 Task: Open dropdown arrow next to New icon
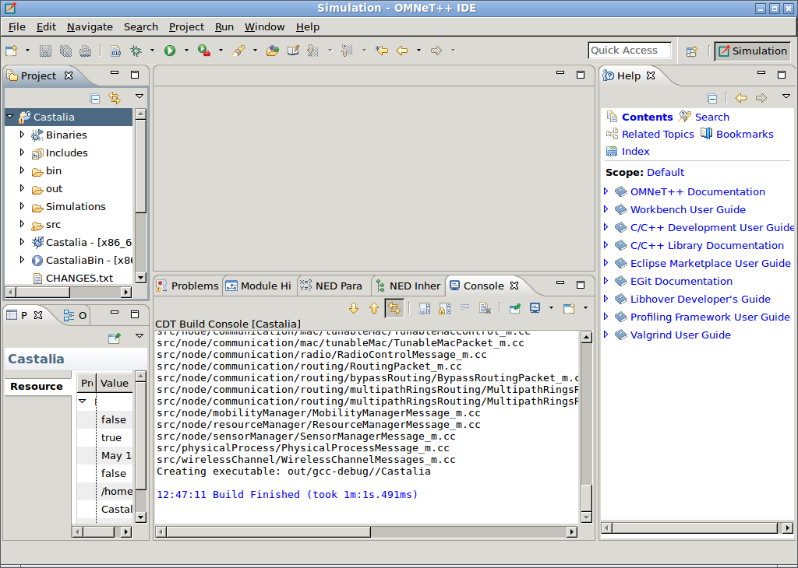tap(27, 51)
